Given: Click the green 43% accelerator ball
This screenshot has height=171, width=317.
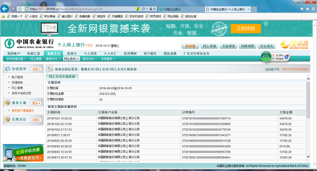Looking at the screenshot, I should tap(266, 57).
